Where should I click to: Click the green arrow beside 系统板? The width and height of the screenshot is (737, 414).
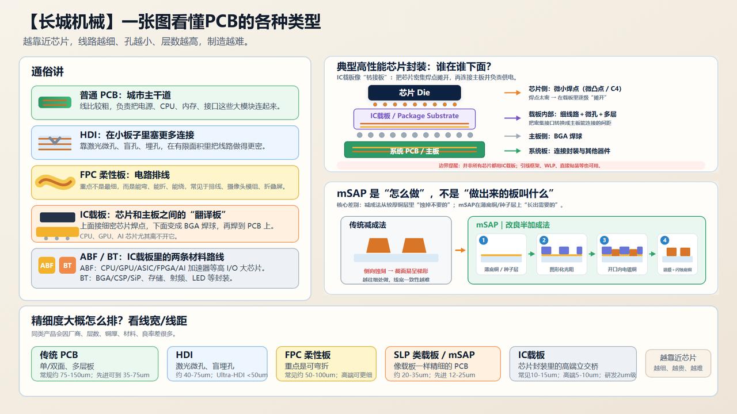(512, 151)
